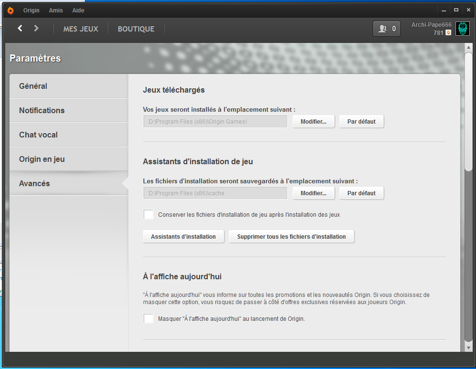
Task: Open the Amis menu
Action: point(56,11)
